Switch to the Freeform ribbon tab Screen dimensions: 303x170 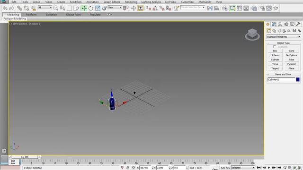click(31, 15)
